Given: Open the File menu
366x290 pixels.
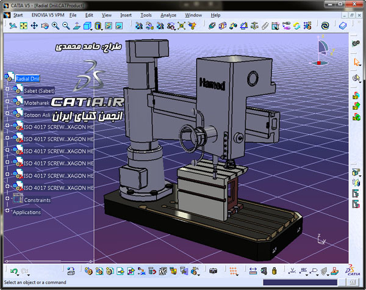Looking at the screenshot, I should [73, 15].
